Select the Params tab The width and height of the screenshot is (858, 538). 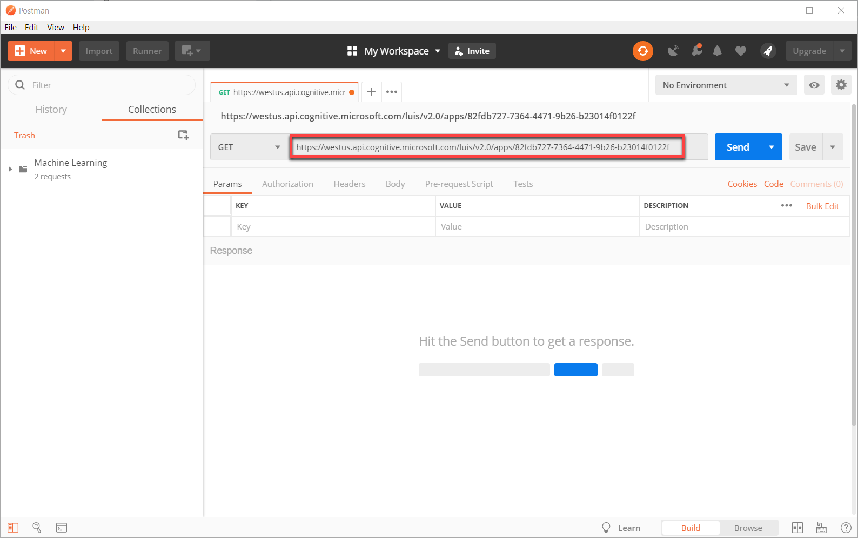pos(227,184)
